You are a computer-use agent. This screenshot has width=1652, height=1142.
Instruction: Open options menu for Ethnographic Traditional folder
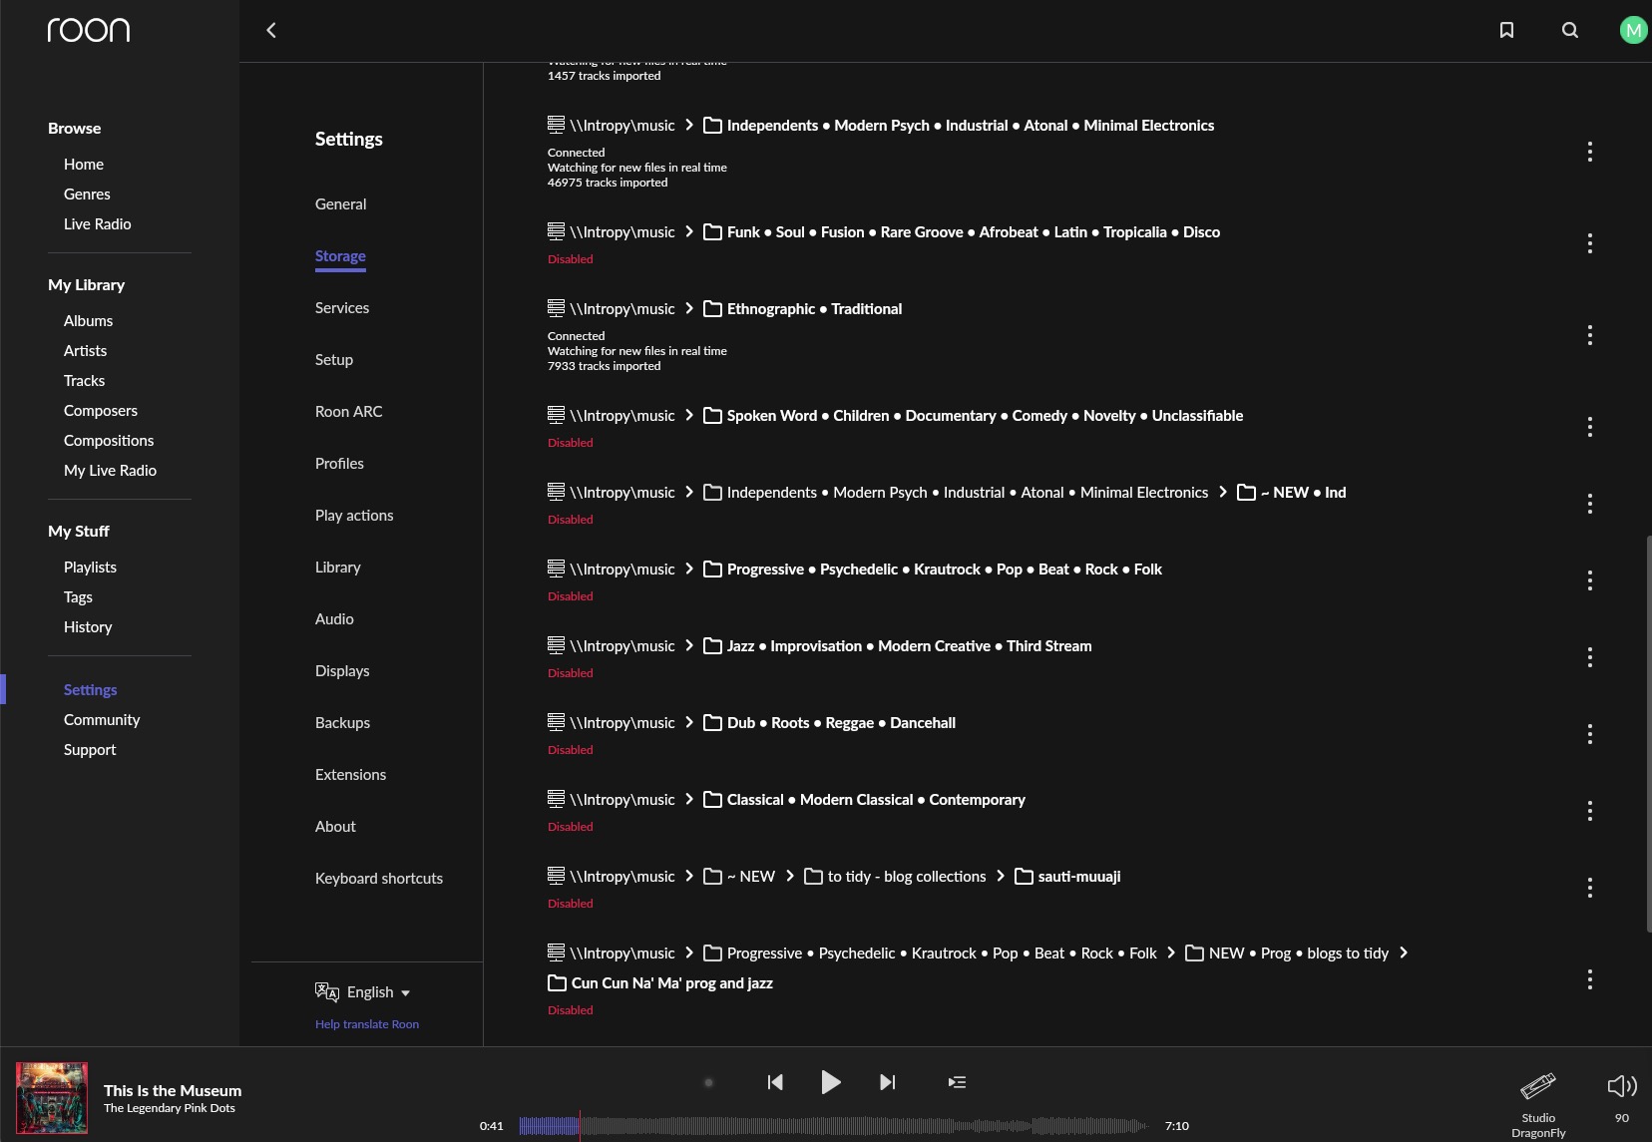[x=1589, y=335]
